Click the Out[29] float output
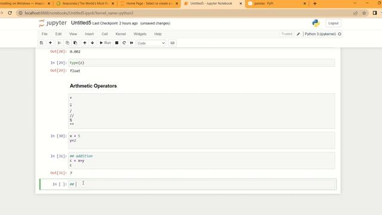The width and height of the screenshot is (382, 215). point(75,71)
